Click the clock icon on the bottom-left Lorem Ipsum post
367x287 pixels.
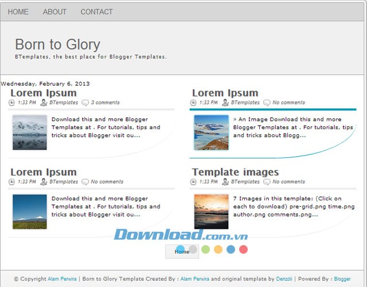tap(12, 182)
